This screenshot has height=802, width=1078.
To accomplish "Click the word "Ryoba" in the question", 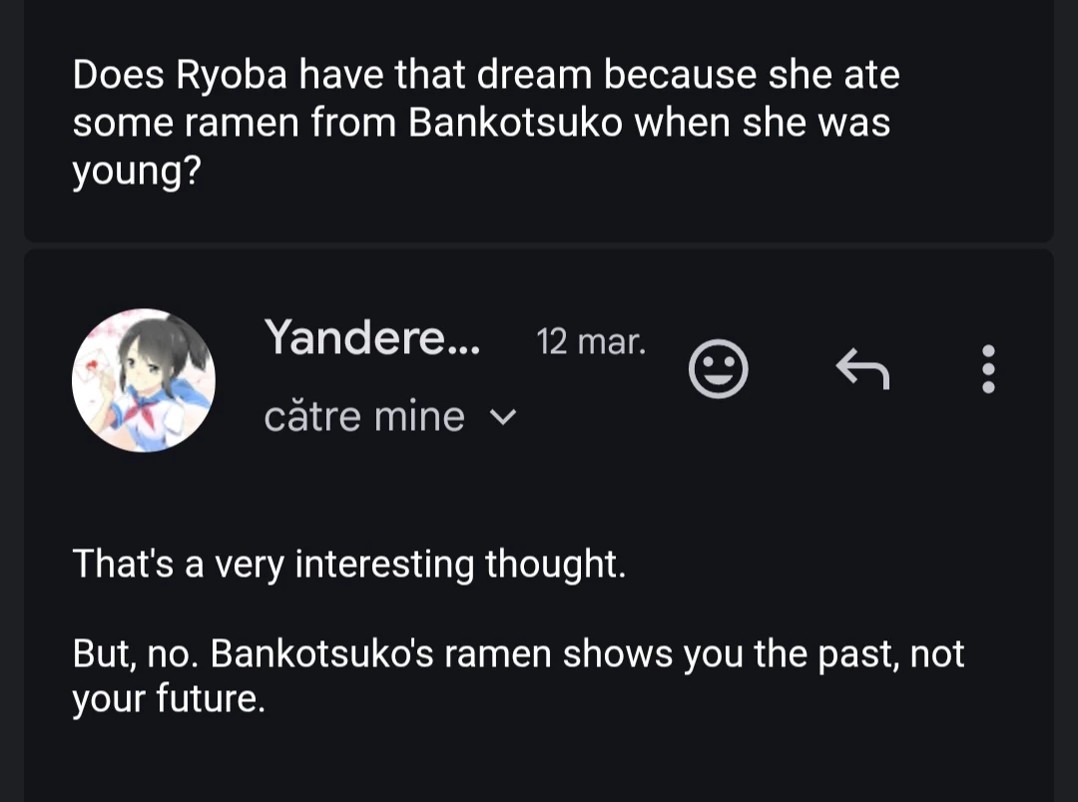I will click(233, 75).
